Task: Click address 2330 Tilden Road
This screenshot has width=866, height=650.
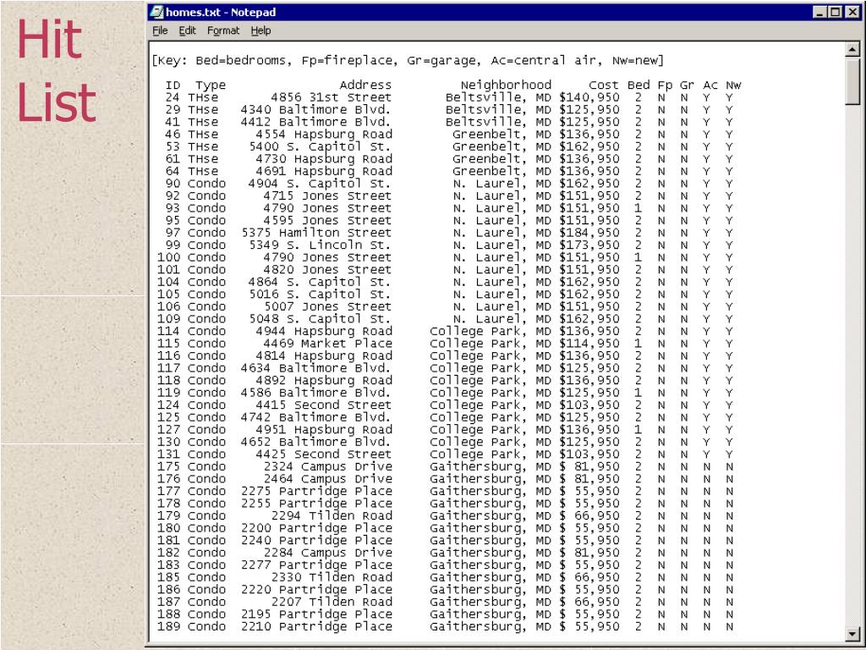Action: click(x=331, y=576)
